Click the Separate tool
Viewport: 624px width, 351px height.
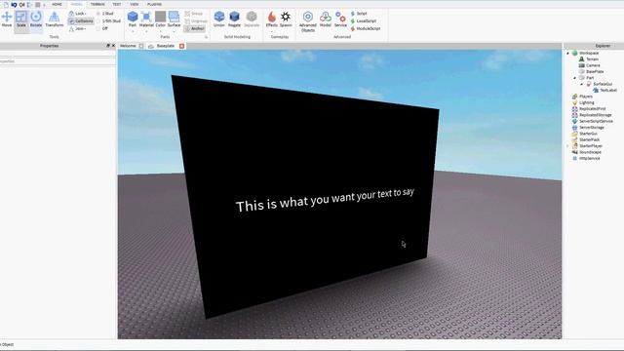tap(252, 19)
